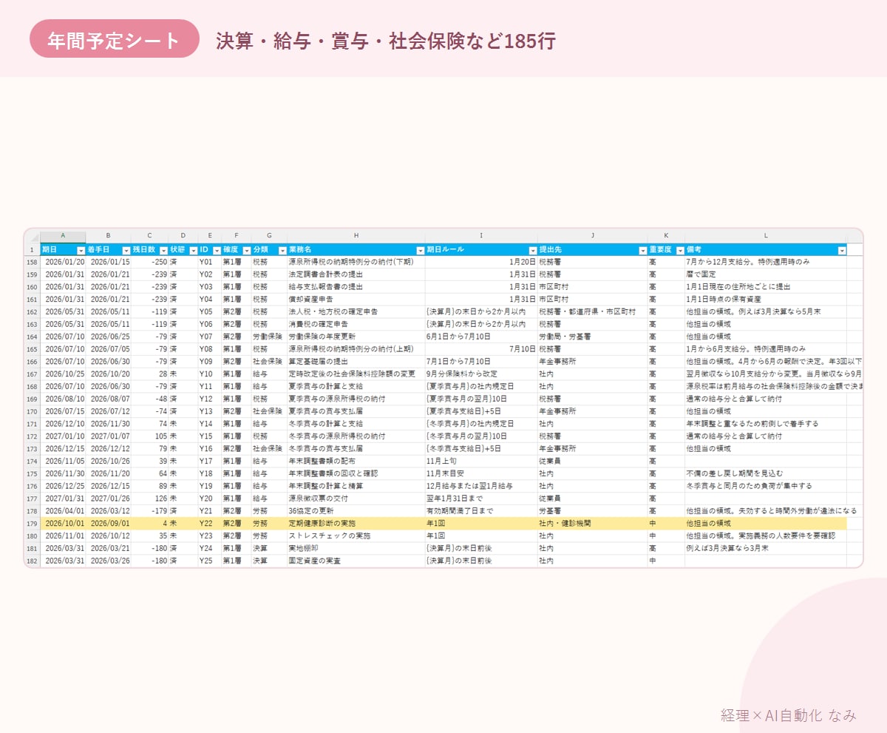887x733 pixels.
Task: Click cell '夏季賞与の計算と支給'
Action: pos(356,386)
